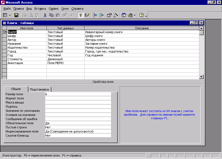Click the Print toolbar icon
This screenshot has width=222, height=159.
point(24,15)
